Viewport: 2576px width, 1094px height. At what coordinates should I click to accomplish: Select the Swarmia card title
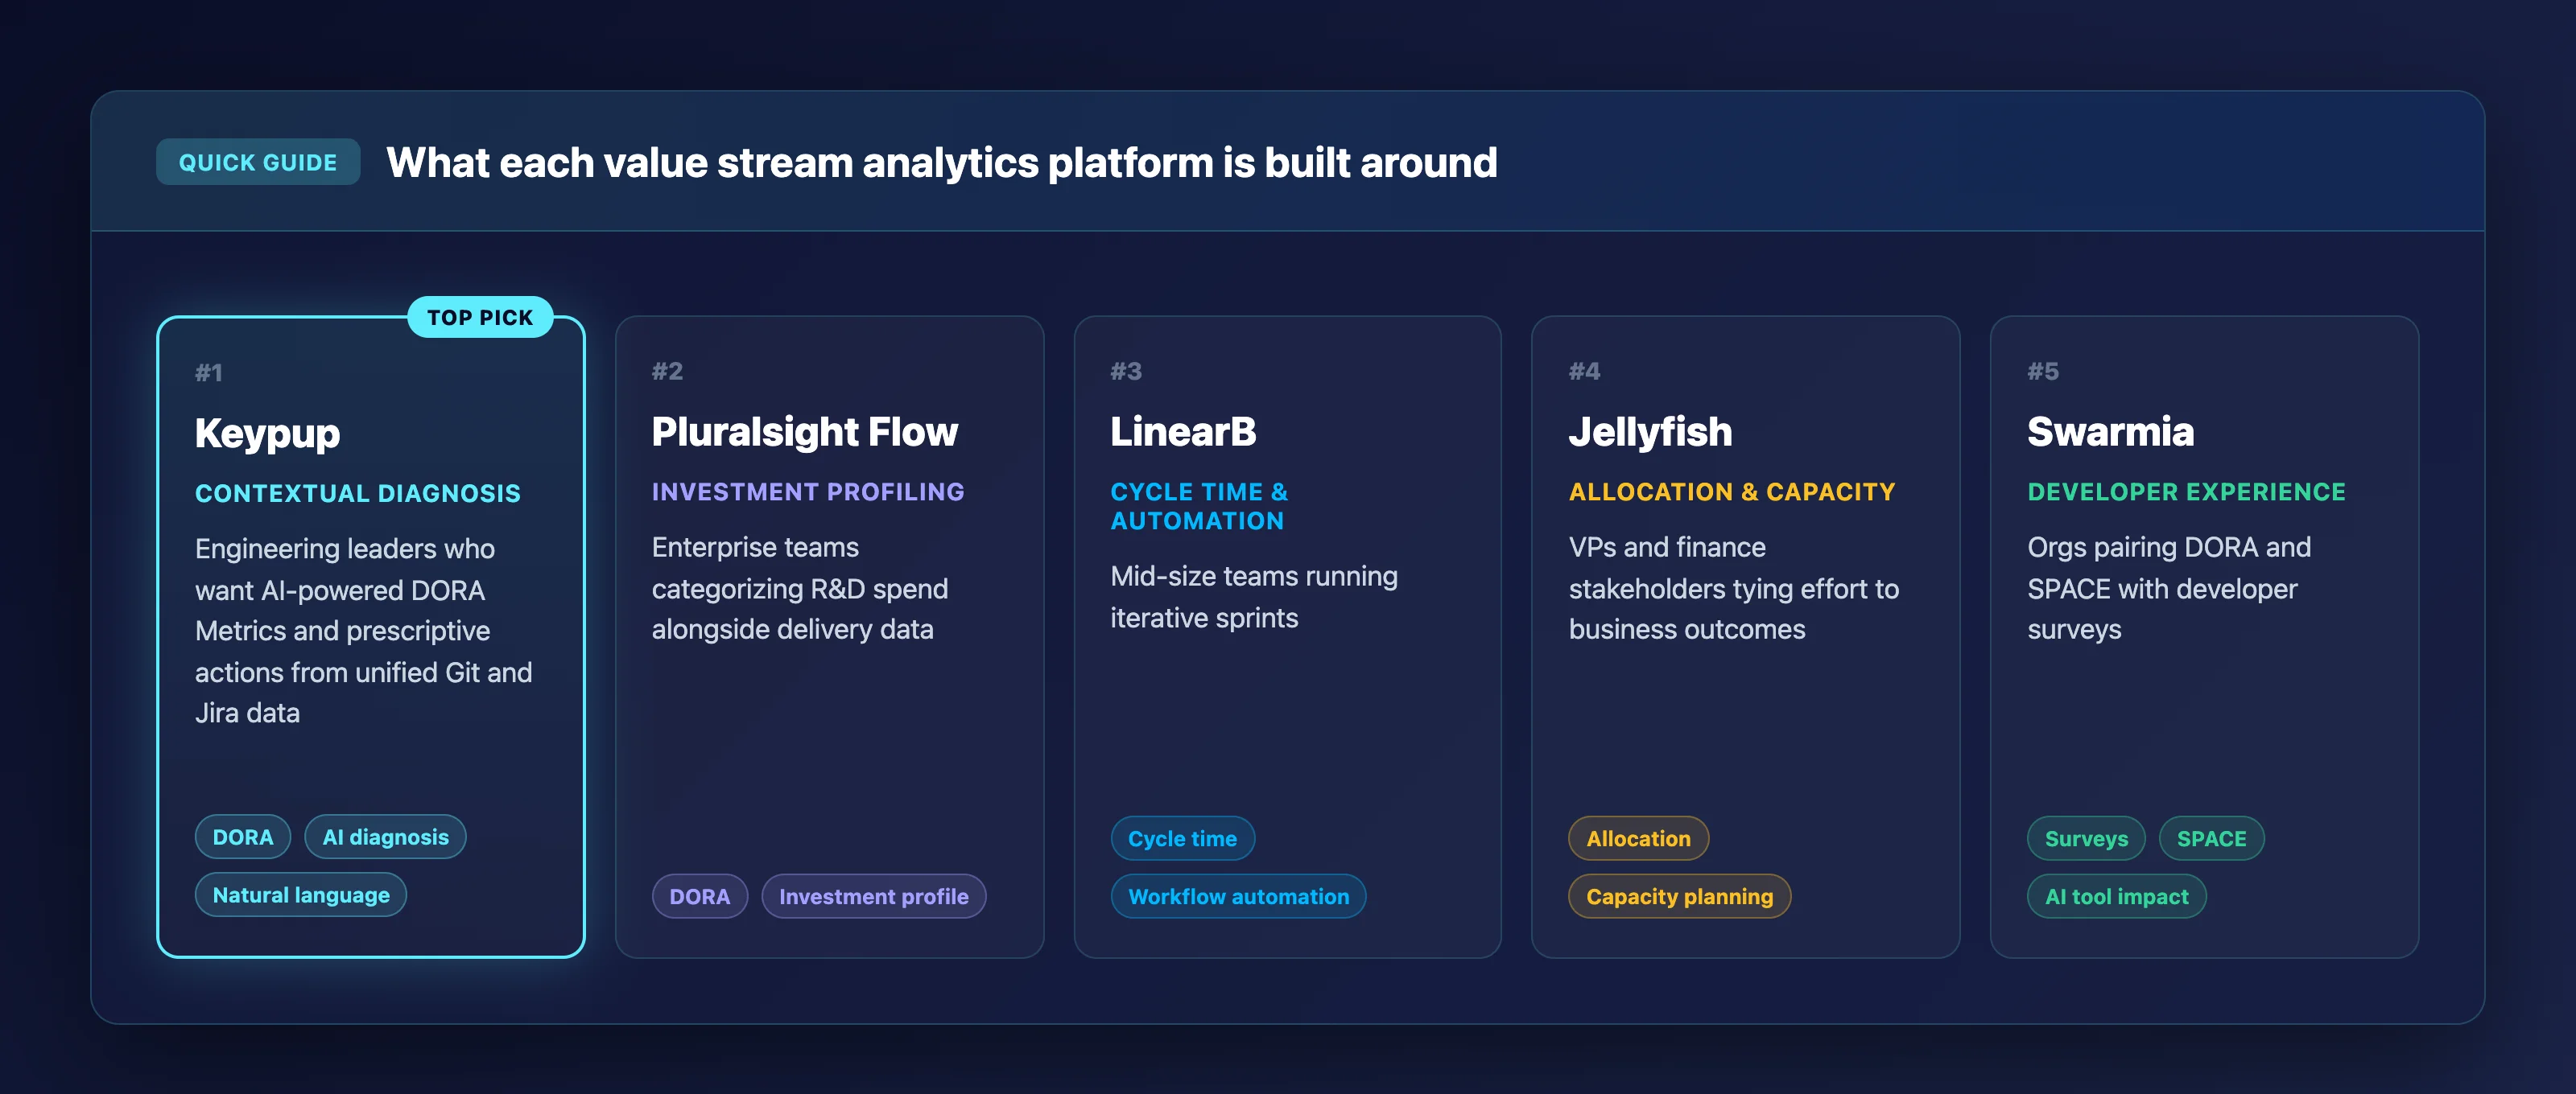(x=2110, y=432)
